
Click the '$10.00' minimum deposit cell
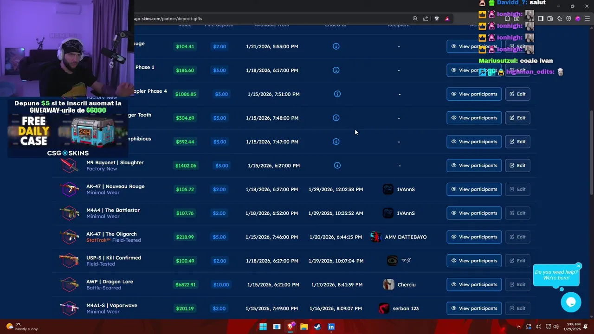tap(221, 284)
